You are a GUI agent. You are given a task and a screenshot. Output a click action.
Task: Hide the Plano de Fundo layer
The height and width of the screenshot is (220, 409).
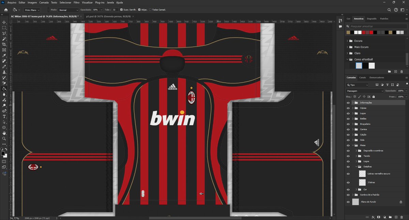click(348, 202)
